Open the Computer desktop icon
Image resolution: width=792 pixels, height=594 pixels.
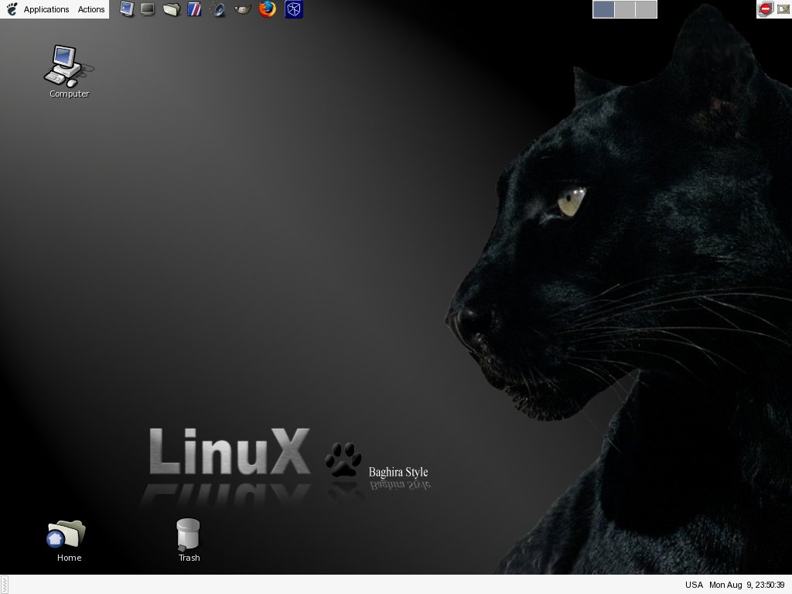(x=69, y=71)
